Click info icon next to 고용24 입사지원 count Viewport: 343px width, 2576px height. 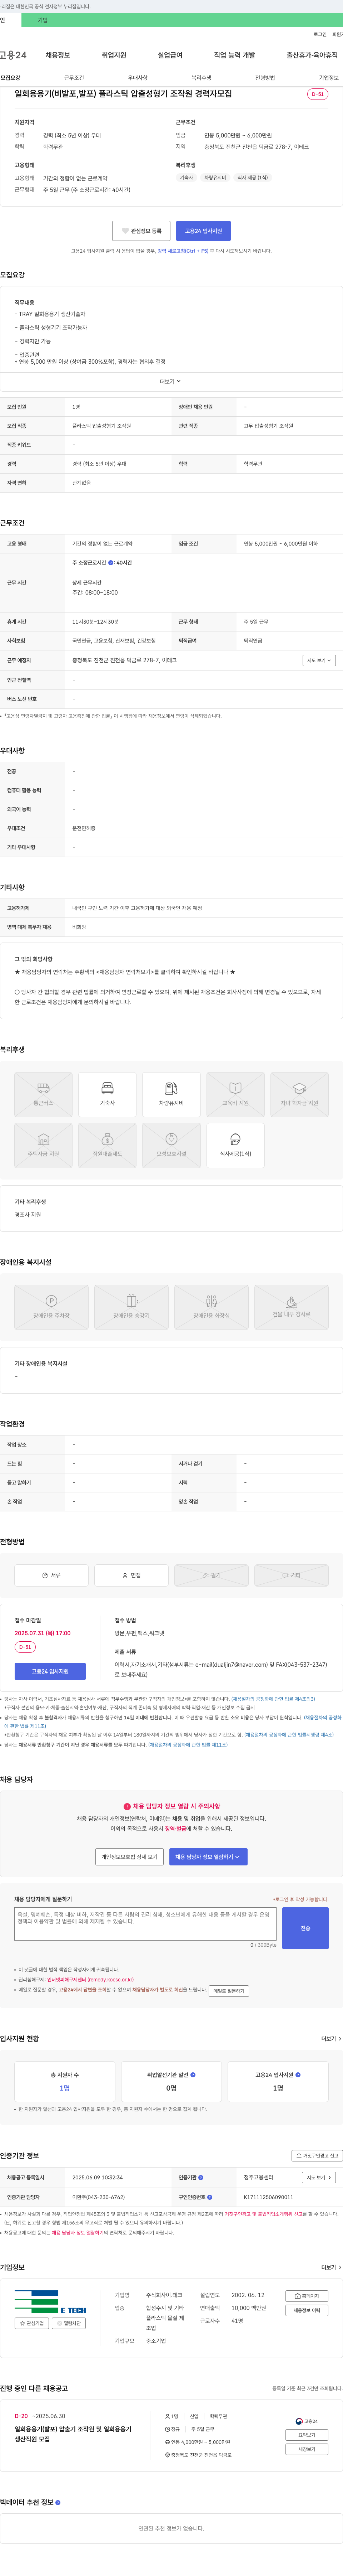pos(298,2075)
